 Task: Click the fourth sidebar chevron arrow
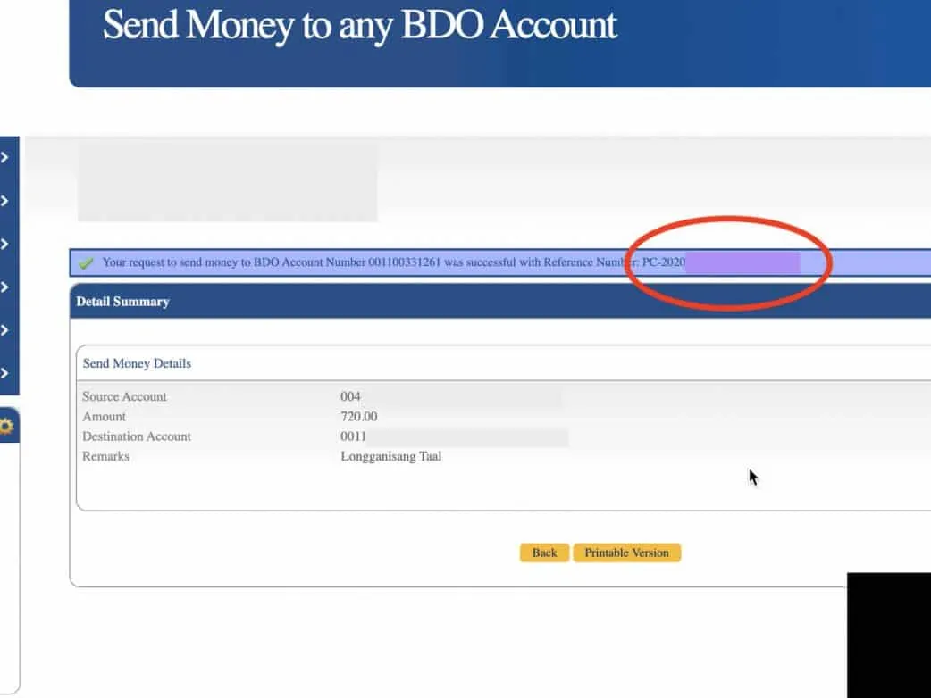point(5,287)
